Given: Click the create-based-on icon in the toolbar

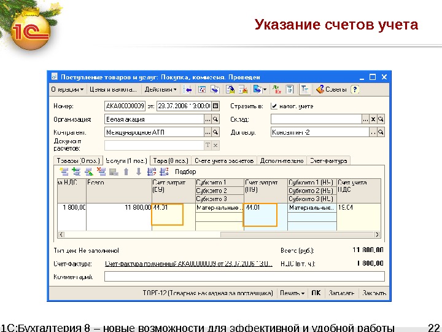Looking at the screenshot, I should pyautogui.click(x=230, y=90).
